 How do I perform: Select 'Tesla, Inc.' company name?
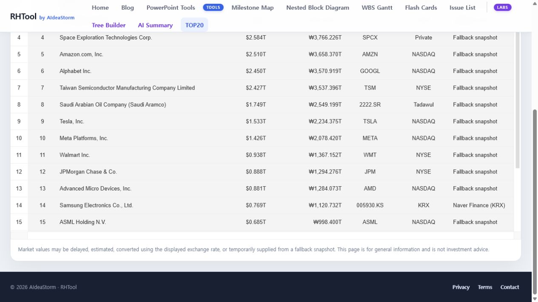[x=72, y=121]
